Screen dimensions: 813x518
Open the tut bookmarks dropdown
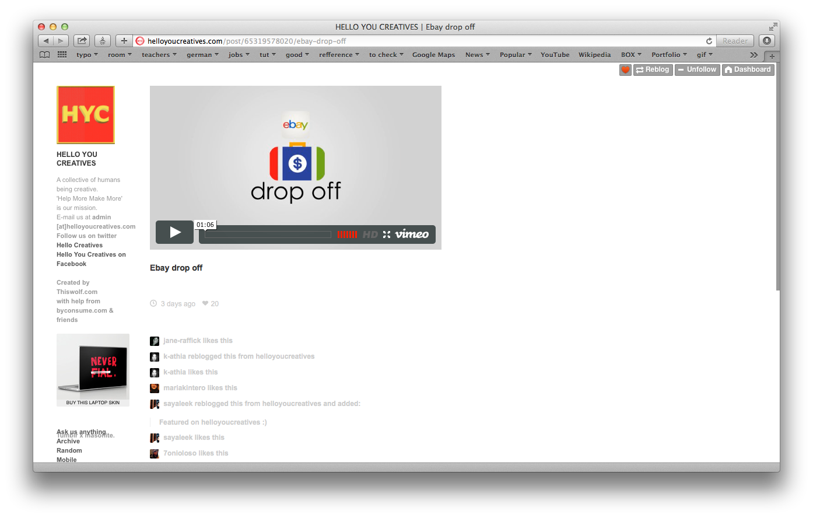click(268, 55)
